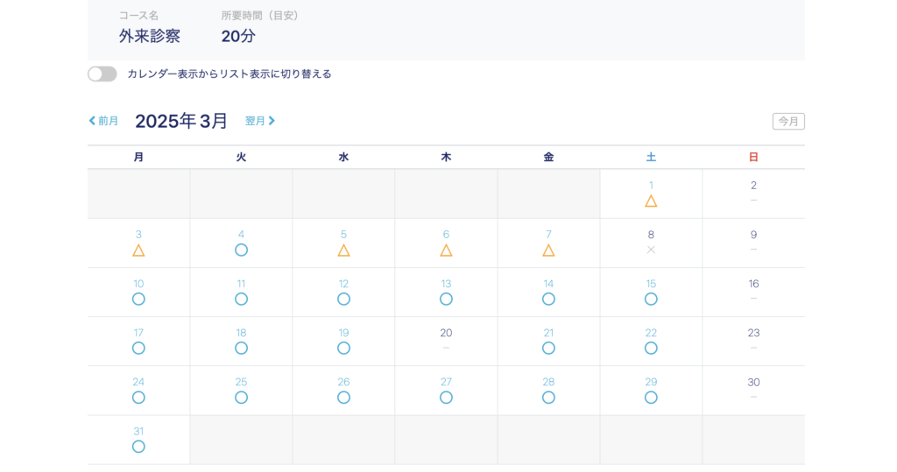Image resolution: width=897 pixels, height=472 pixels.
Task: Click the X unavailable mark on March 8
Action: click(651, 250)
